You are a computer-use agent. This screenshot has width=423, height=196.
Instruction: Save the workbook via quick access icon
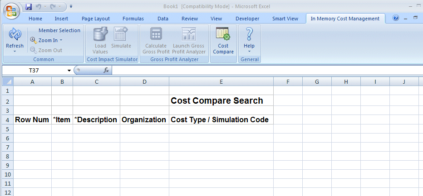coord(29,7)
